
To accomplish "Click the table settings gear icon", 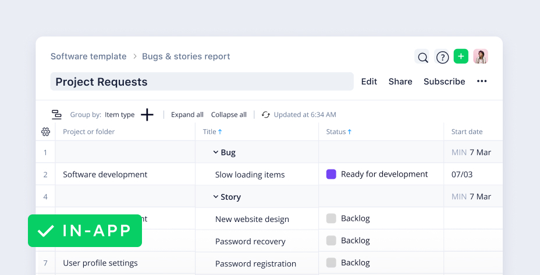I will pyautogui.click(x=46, y=132).
